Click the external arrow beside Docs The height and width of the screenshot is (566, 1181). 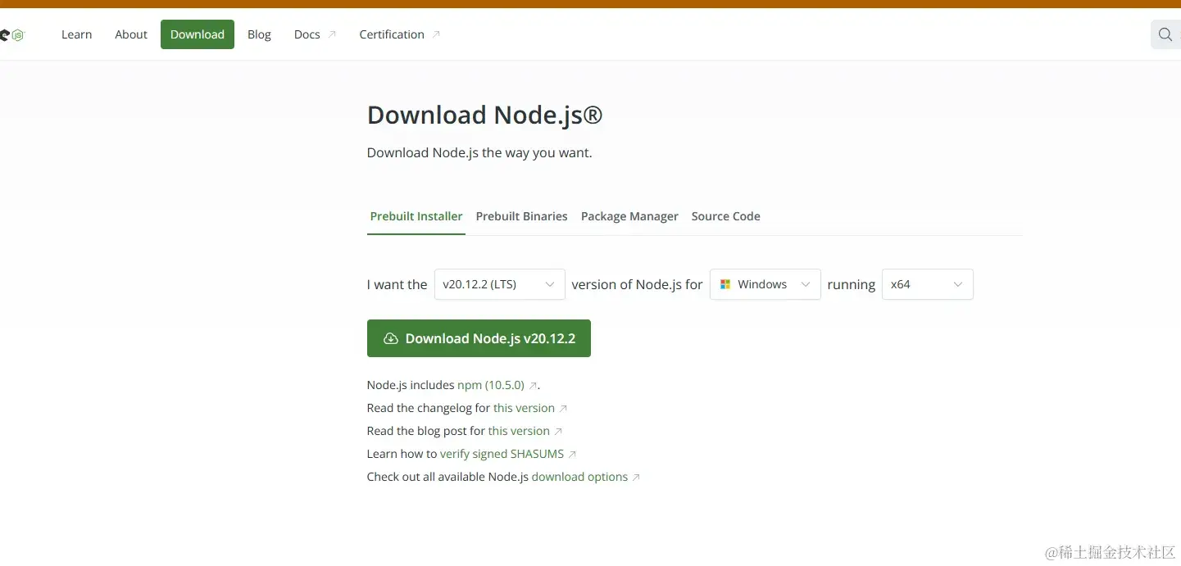[x=332, y=34]
